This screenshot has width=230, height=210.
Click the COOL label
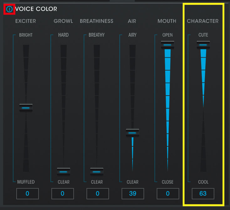coord(203,182)
